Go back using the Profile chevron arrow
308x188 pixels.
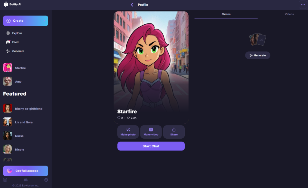(132, 5)
